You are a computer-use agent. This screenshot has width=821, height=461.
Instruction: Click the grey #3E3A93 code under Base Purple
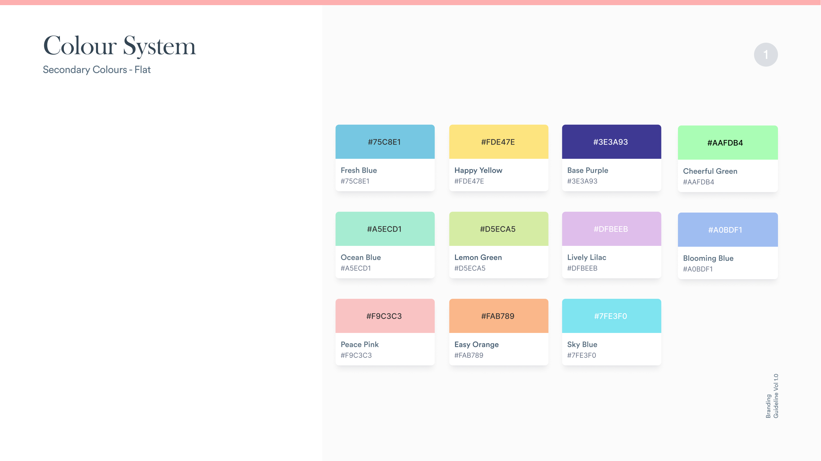[582, 181]
